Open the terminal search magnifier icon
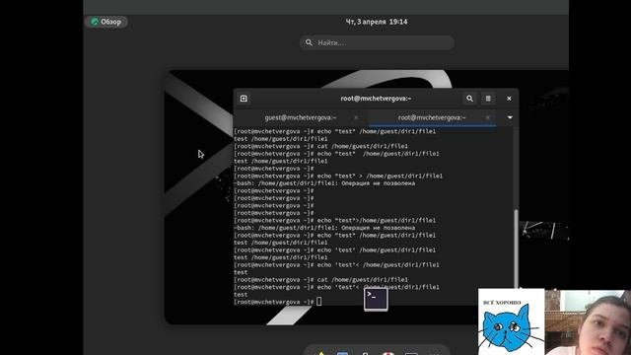Screen dimensions: 631x355 (x=469, y=99)
